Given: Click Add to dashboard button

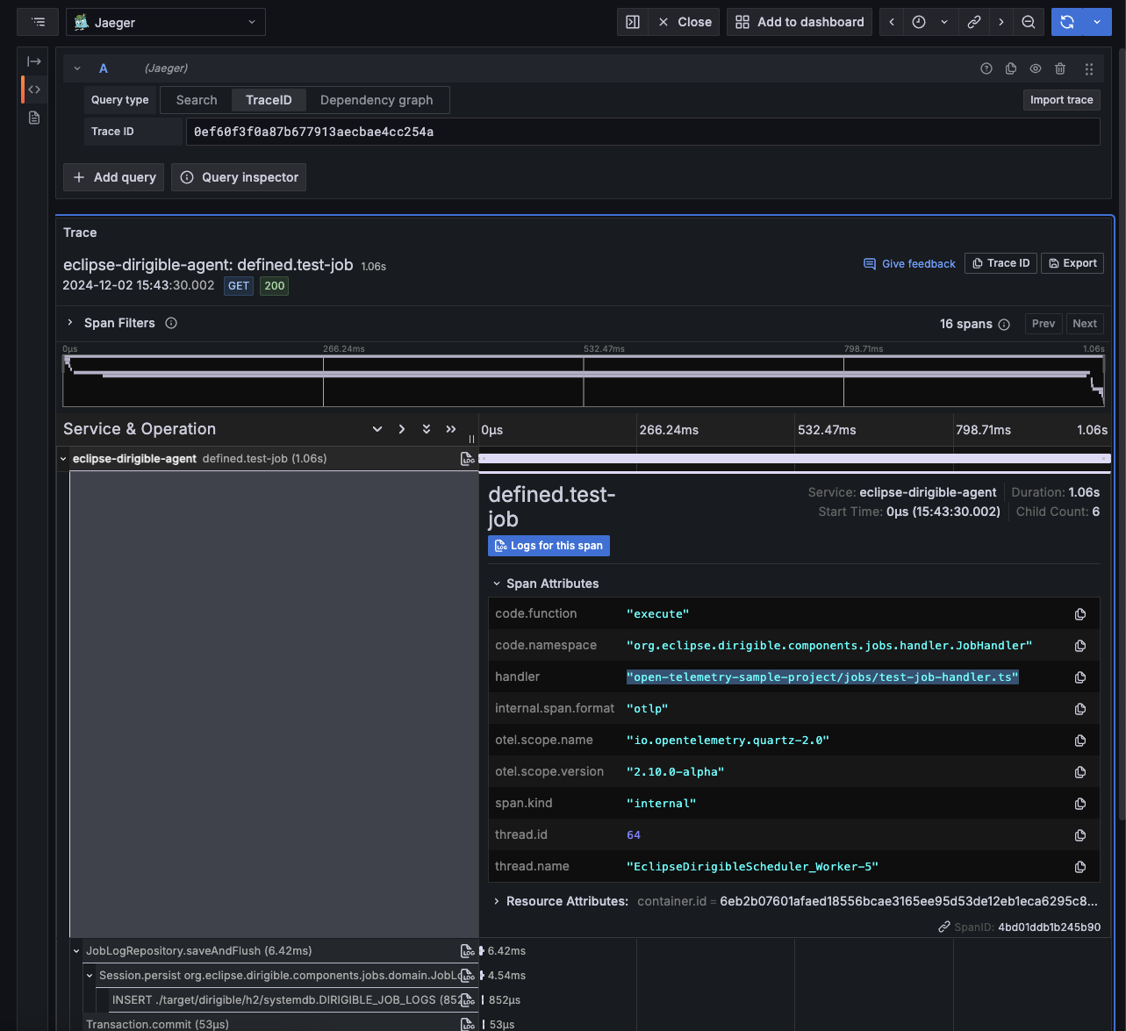Looking at the screenshot, I should coord(800,22).
